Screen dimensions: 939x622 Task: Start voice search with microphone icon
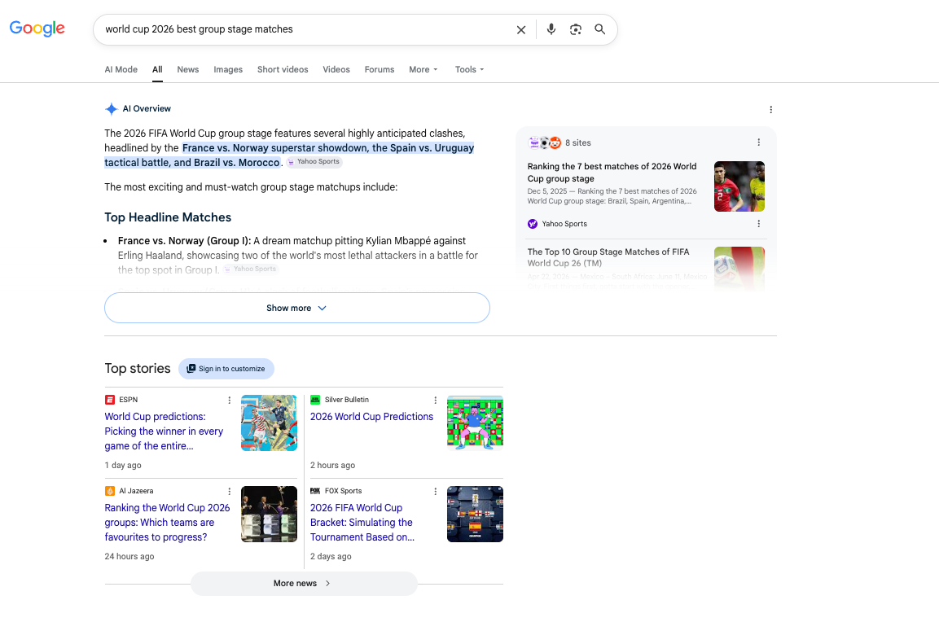551,29
